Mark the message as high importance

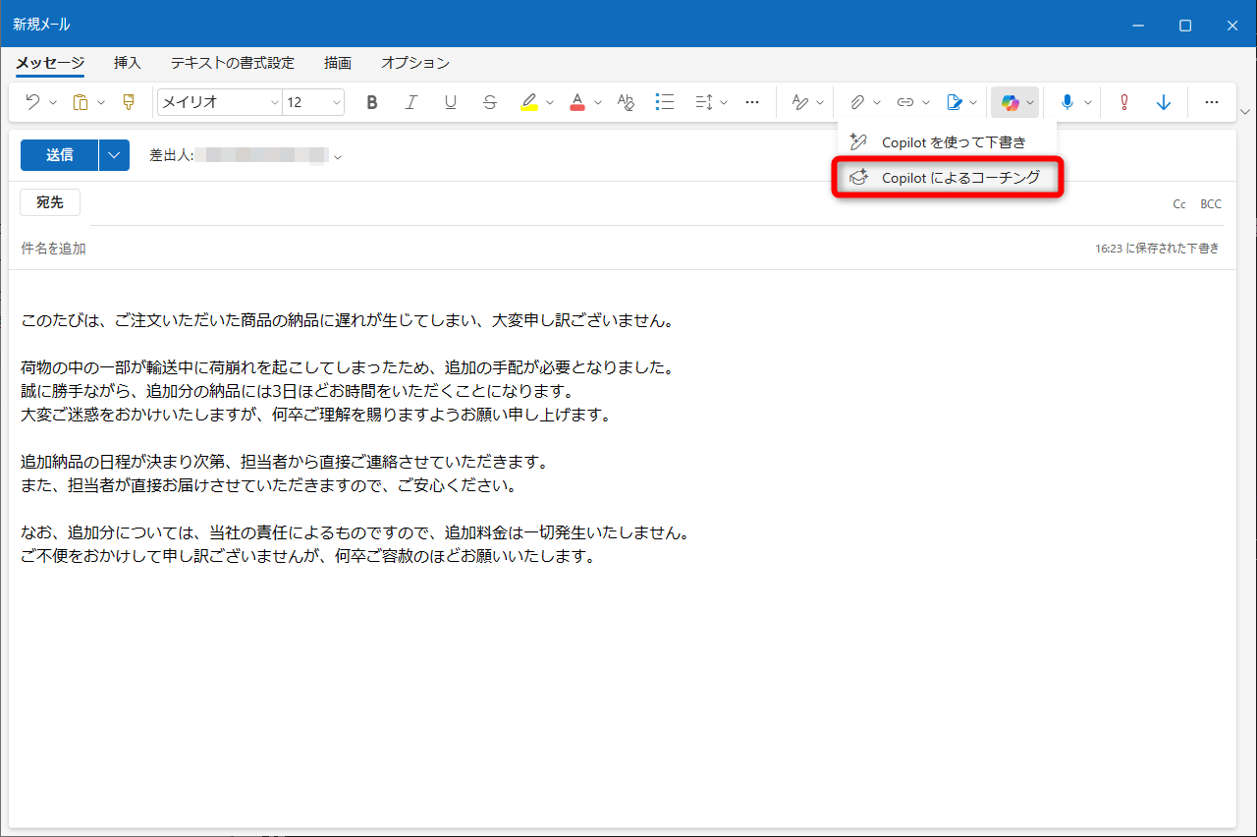click(1123, 101)
